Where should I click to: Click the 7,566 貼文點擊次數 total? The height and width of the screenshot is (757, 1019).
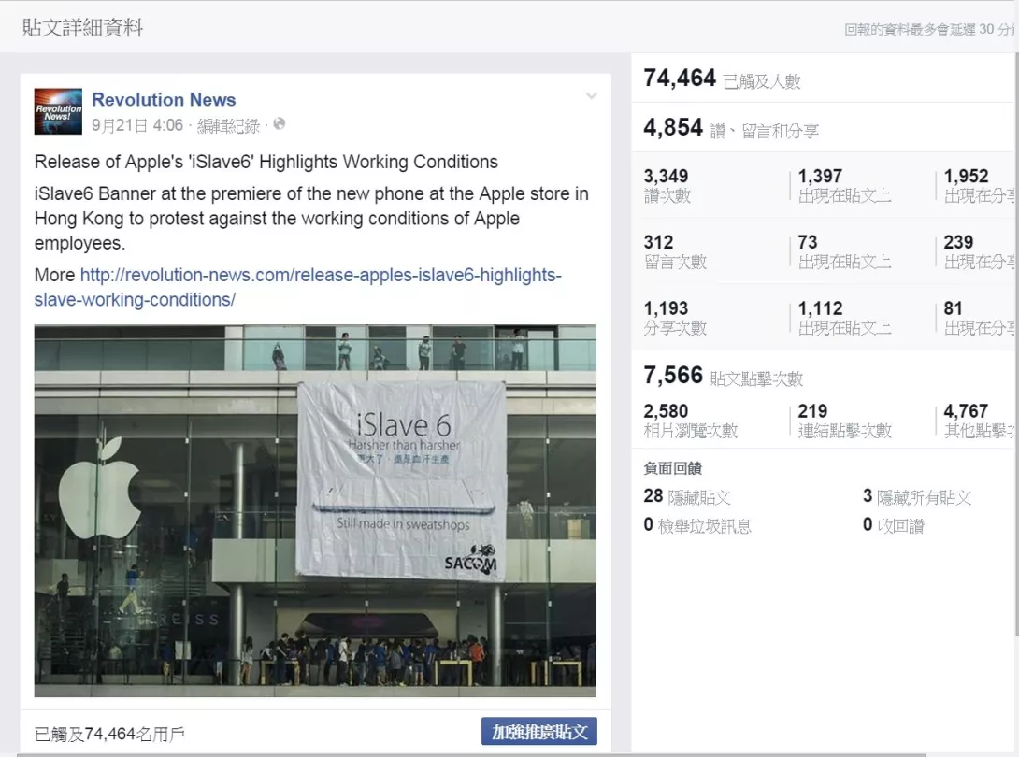724,376
